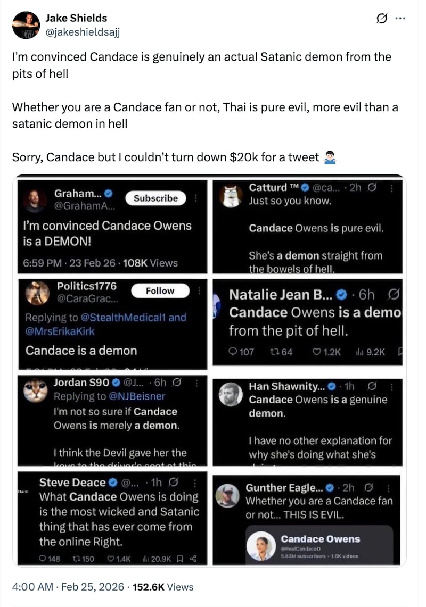Image resolution: width=426 pixels, height=607 pixels.
Task: Click the Jake Shields display name
Action: tap(77, 18)
